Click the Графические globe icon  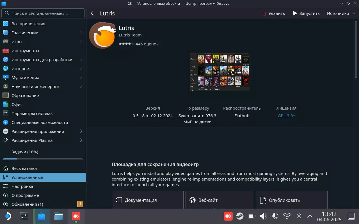tap(6, 33)
